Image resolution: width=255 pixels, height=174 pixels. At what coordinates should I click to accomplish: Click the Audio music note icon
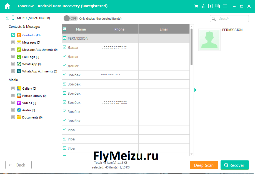click(x=19, y=110)
